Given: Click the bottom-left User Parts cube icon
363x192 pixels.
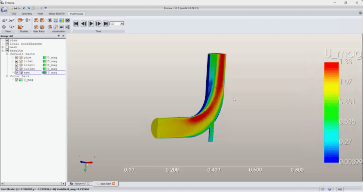Looking at the screenshot, I should [36, 27].
